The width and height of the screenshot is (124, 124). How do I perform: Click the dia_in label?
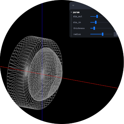pyautogui.click(x=77, y=22)
